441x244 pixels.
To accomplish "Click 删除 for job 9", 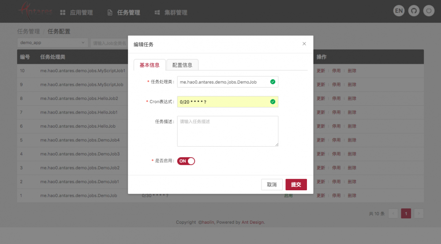I will [x=352, y=85].
